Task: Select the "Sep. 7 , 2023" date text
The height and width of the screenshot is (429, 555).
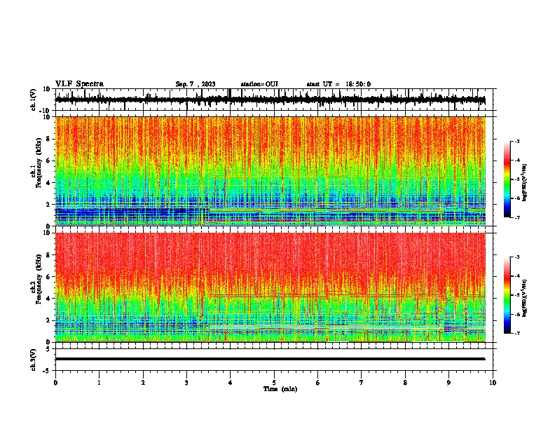Action: click(196, 84)
